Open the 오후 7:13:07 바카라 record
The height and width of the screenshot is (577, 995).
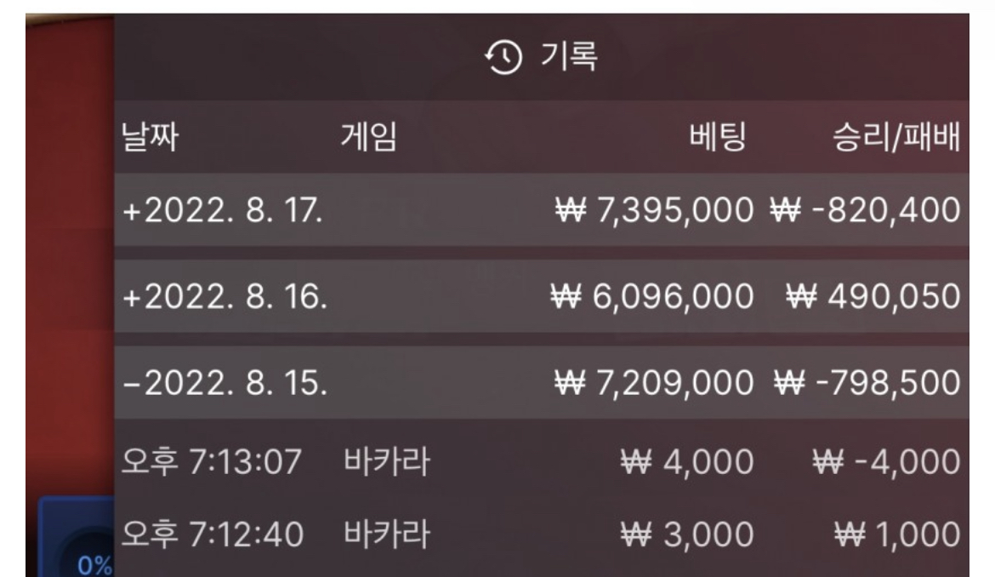click(541, 461)
